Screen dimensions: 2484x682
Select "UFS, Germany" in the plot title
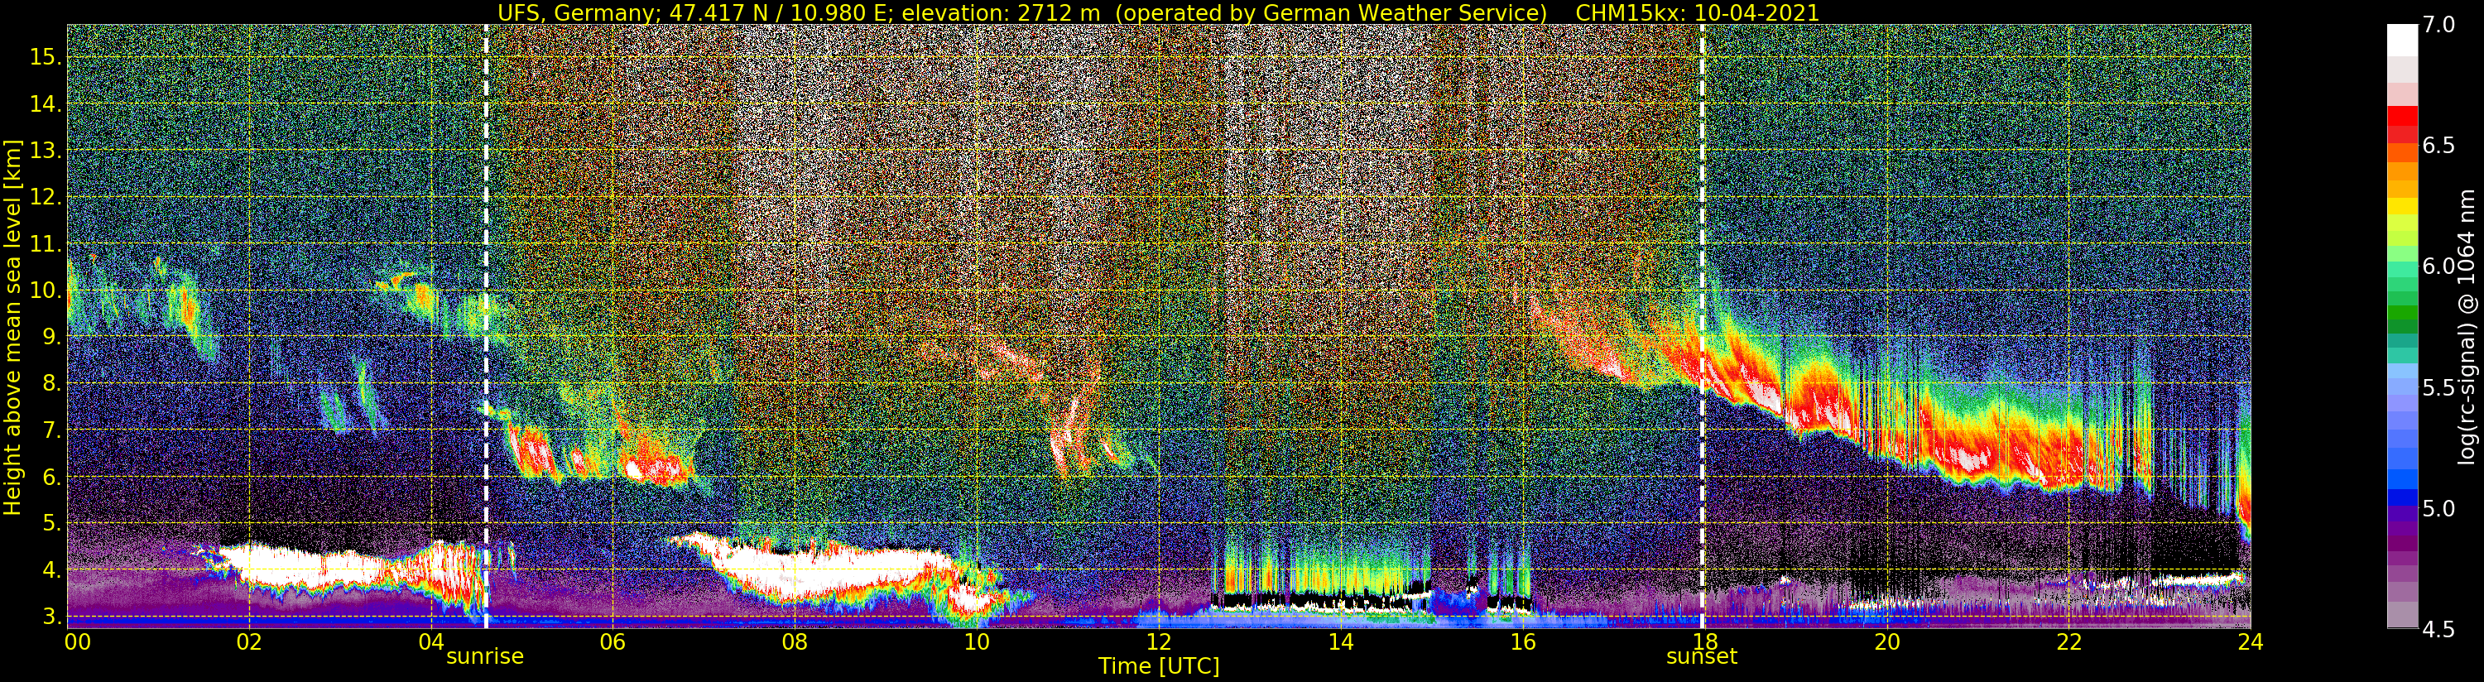(577, 12)
